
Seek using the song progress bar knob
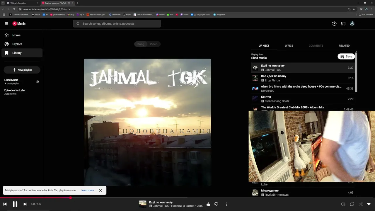[70, 198]
